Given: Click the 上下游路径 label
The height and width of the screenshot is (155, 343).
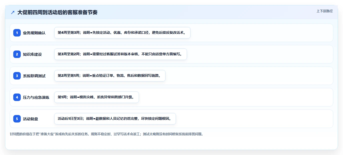Looking at the screenshot, I should [324, 11].
